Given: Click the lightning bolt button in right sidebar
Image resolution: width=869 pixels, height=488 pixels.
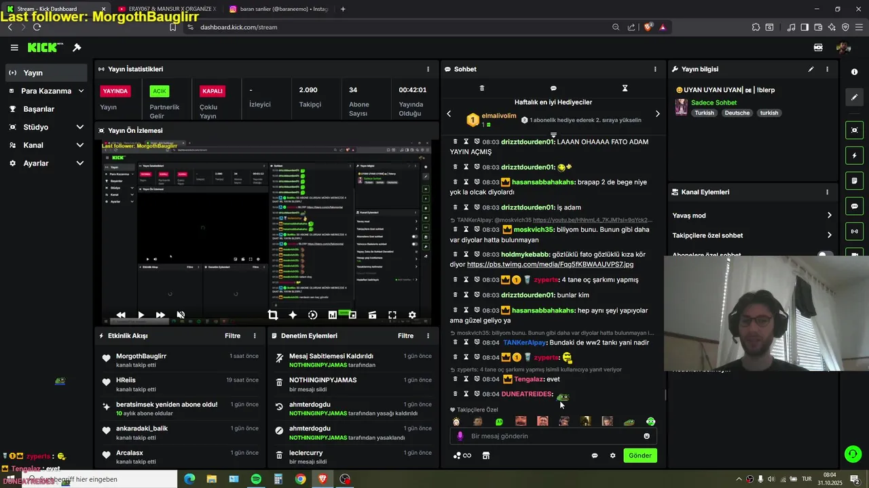Looking at the screenshot, I should [x=854, y=156].
